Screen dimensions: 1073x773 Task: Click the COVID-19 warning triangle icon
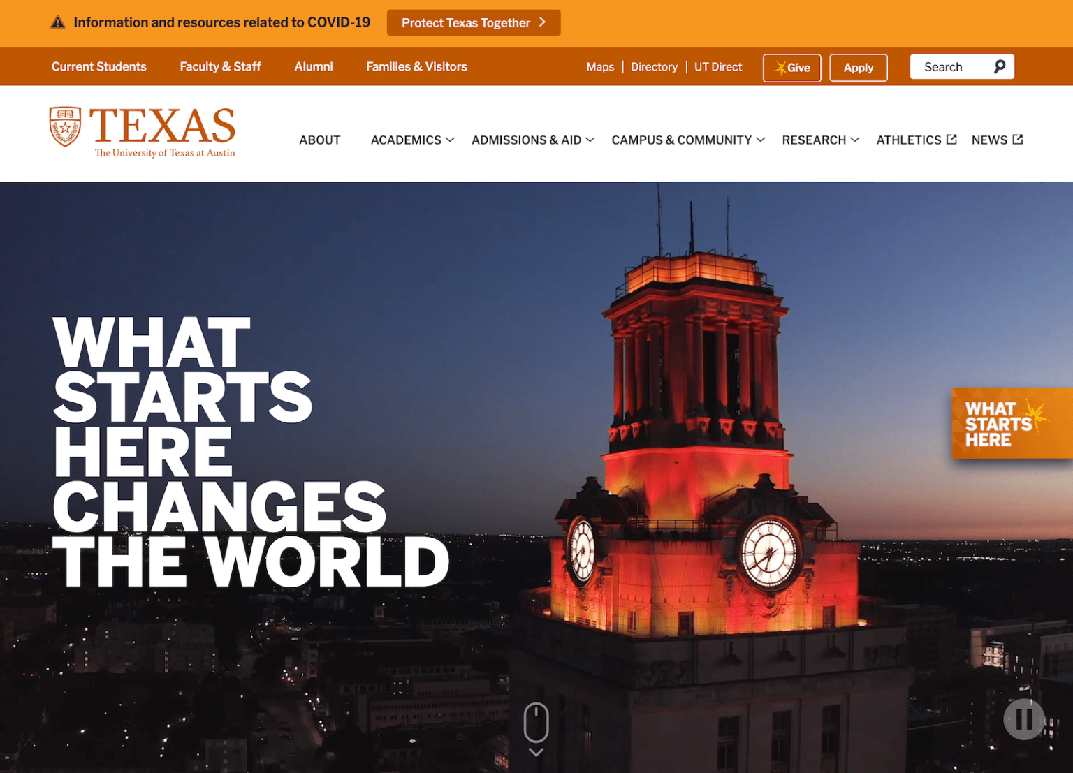coord(58,22)
